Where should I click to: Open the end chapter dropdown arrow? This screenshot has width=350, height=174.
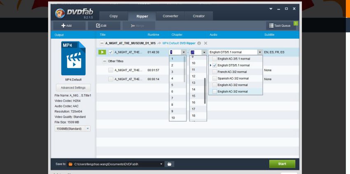[x=204, y=52]
